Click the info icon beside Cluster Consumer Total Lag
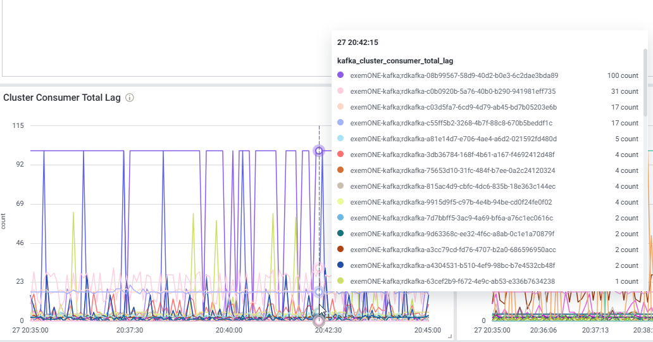This screenshot has width=653, height=342. 130,98
